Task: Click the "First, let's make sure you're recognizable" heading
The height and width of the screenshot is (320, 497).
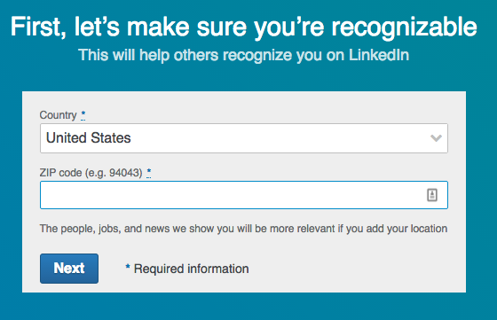Action: [244, 27]
